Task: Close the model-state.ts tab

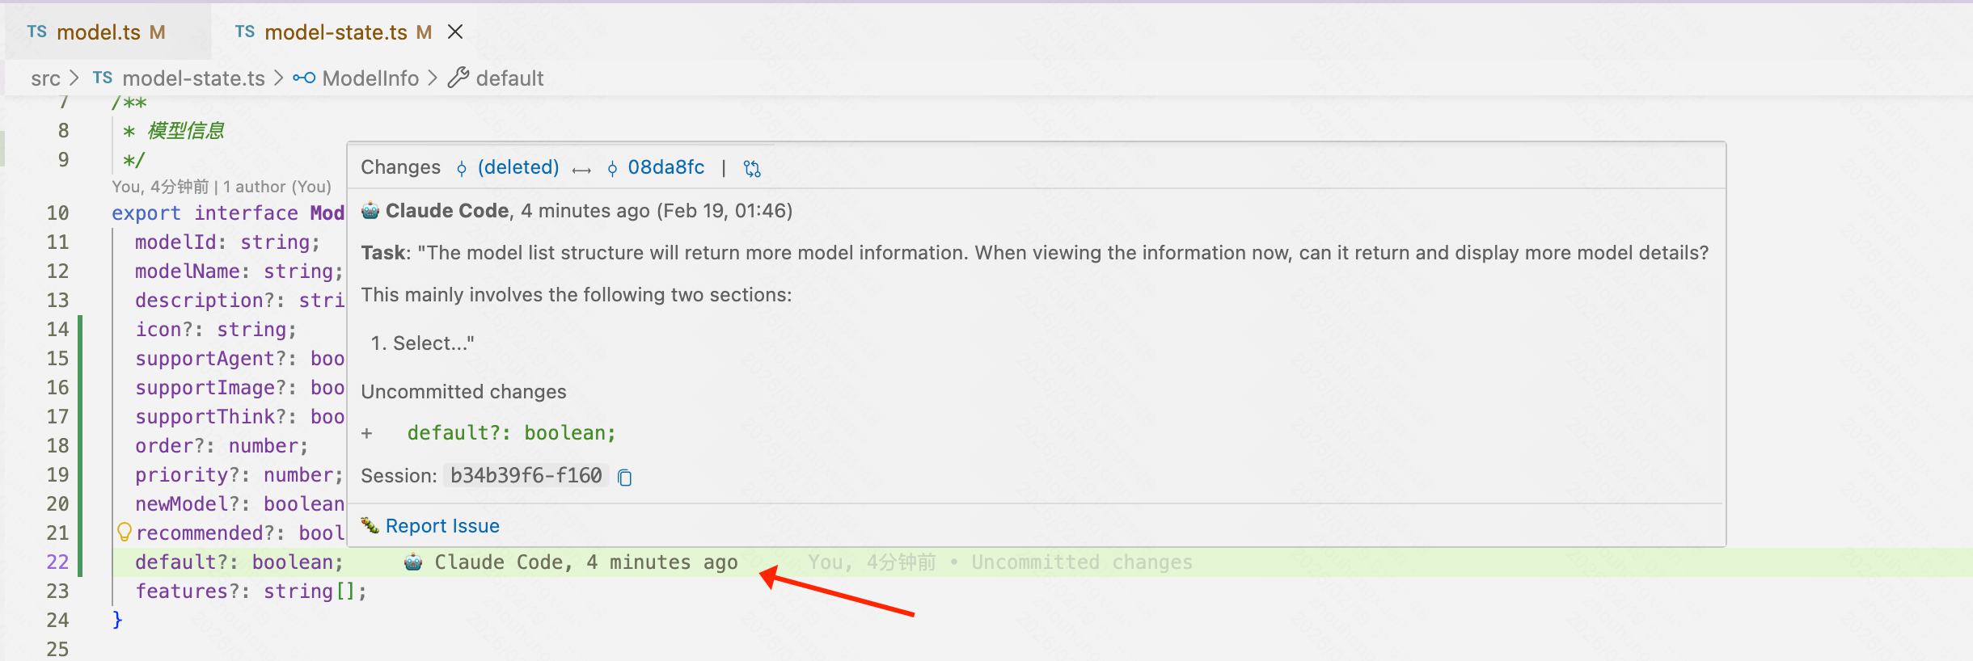Action: (455, 32)
